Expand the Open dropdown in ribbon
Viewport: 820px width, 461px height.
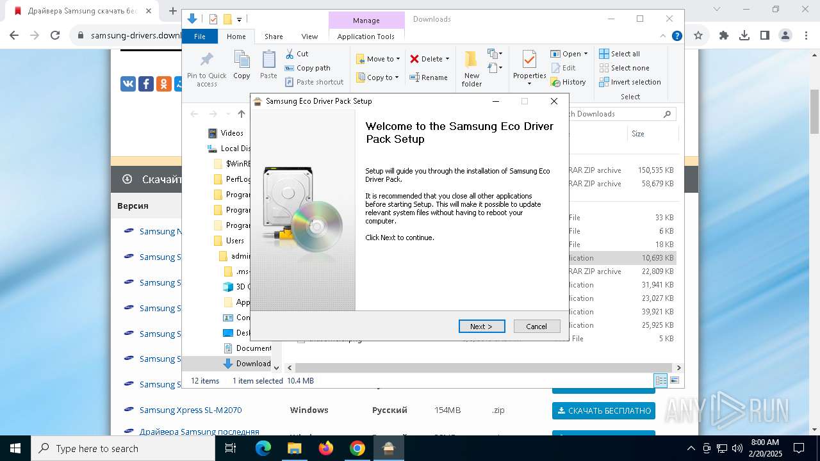(x=586, y=54)
